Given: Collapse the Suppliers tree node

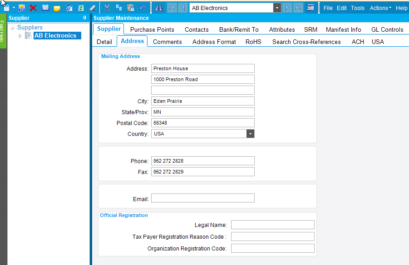Looking at the screenshot, I should (12, 28).
